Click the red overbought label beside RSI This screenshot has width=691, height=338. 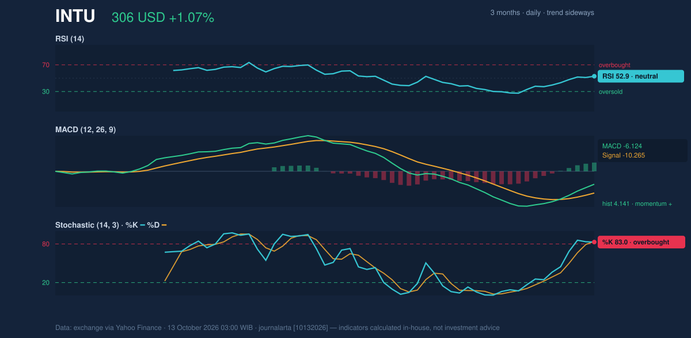click(x=614, y=65)
